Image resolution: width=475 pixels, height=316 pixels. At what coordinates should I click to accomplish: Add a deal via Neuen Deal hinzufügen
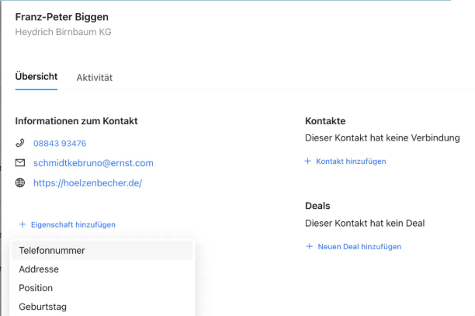[x=359, y=246]
